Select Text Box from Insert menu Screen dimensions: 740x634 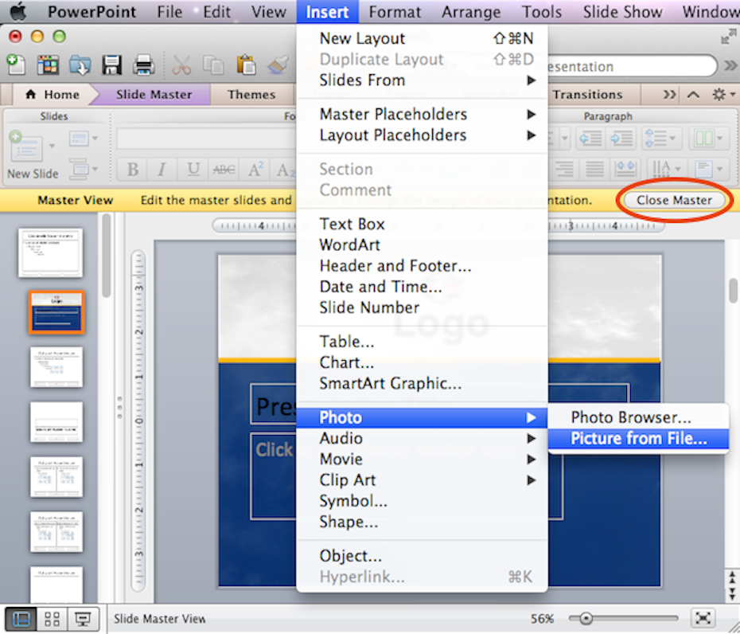(x=352, y=225)
